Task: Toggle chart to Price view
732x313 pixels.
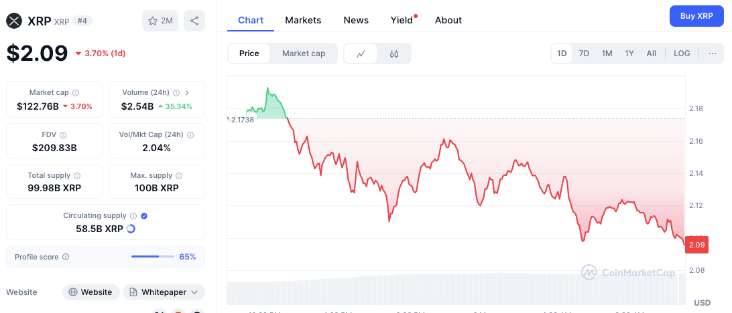Action: [249, 54]
